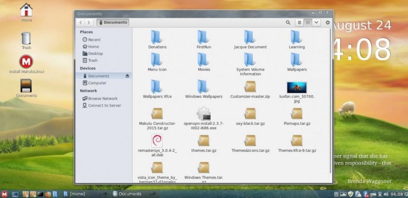Open the view options dropdown arrow
The image size is (408, 198).
coord(316,23)
